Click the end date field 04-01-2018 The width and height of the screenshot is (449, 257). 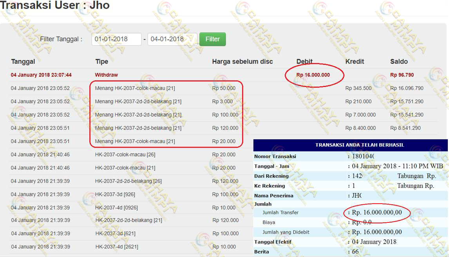point(172,39)
